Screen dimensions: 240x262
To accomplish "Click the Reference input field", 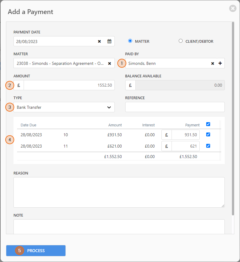I will point(175,107).
